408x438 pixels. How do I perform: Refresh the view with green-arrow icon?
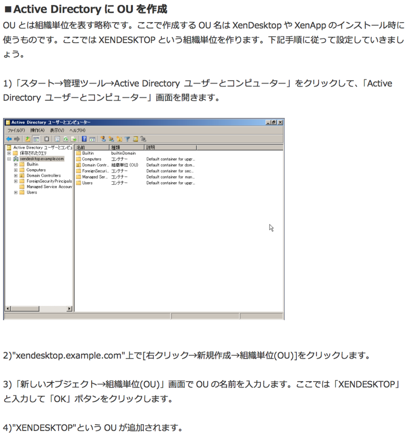[x=65, y=139]
